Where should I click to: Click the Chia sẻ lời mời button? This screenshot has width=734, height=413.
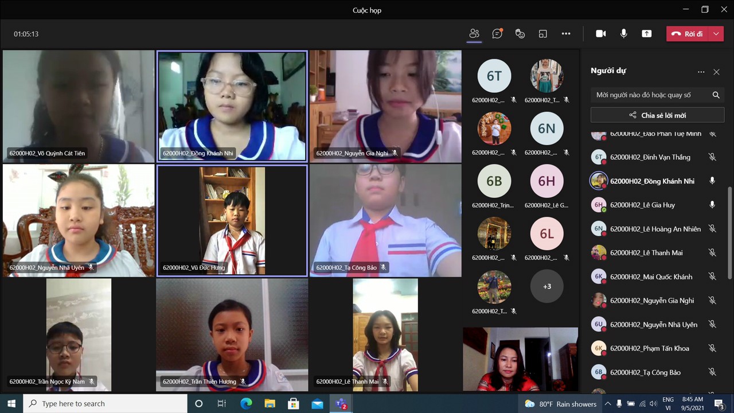click(657, 115)
